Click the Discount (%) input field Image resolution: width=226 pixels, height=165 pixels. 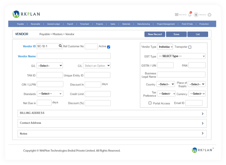(x=98, y=103)
